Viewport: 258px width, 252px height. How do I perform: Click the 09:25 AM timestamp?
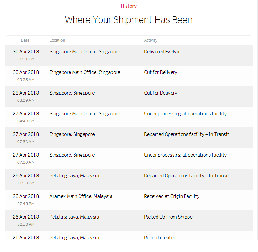point(26,80)
